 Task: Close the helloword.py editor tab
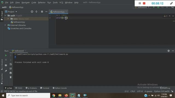(66, 12)
